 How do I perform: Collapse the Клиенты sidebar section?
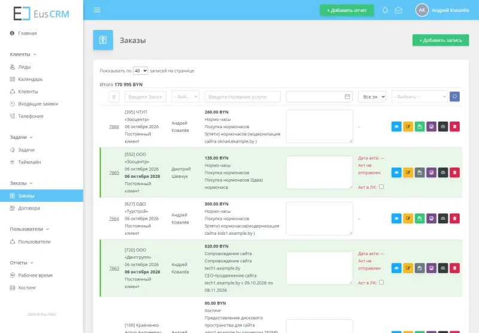point(23,55)
